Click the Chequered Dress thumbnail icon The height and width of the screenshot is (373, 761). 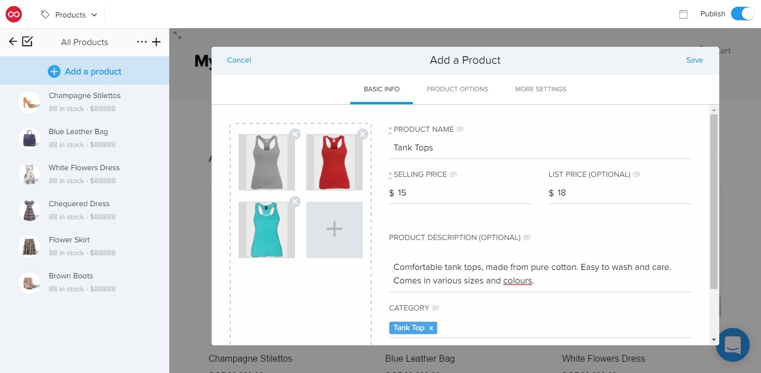tap(29, 211)
